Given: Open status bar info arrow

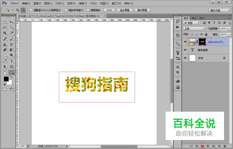Looking at the screenshot, I should pos(67,146).
